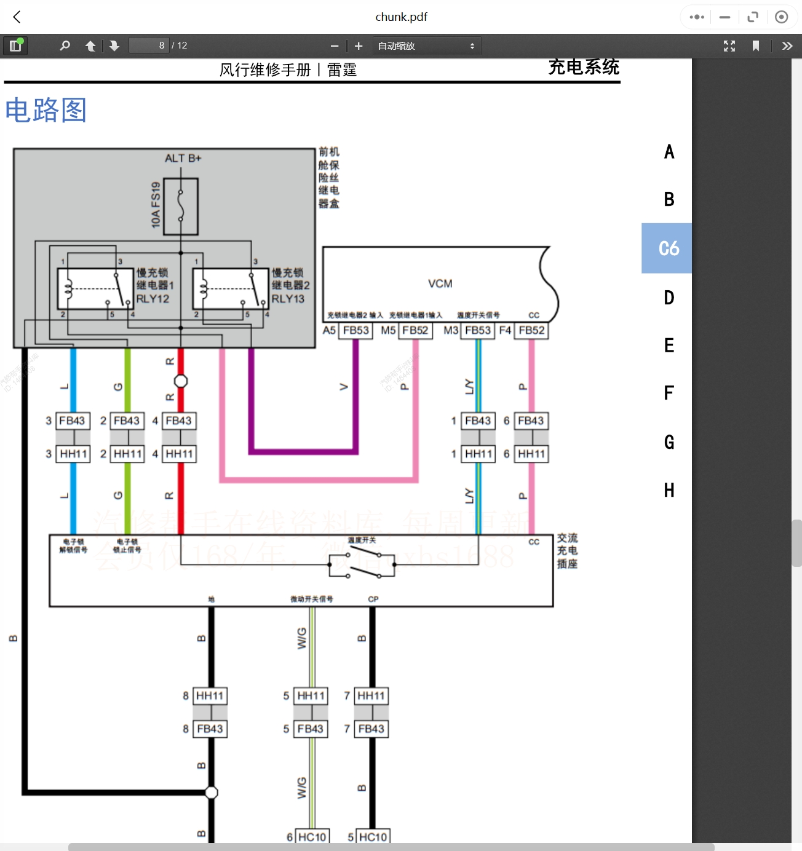The image size is (802, 851).
Task: Click the A zone label in the margin
Action: (x=669, y=151)
